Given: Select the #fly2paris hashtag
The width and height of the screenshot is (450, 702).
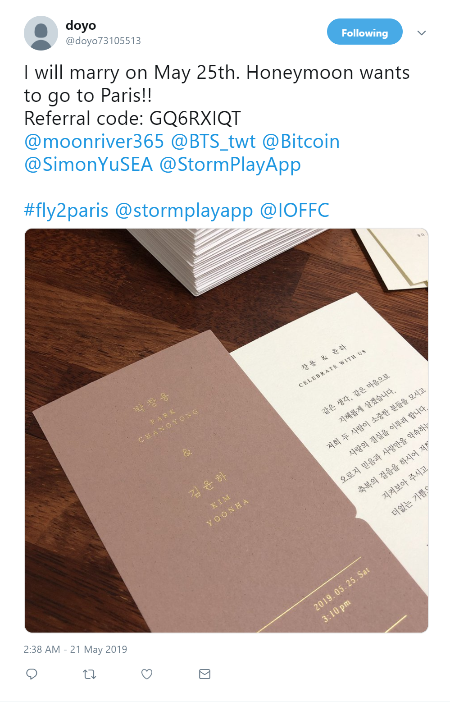Looking at the screenshot, I should click(x=66, y=211).
